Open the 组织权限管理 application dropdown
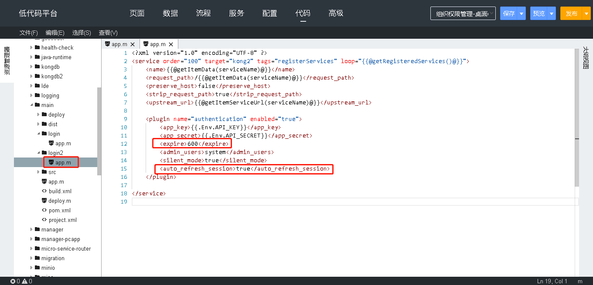The image size is (593, 285). (463, 13)
